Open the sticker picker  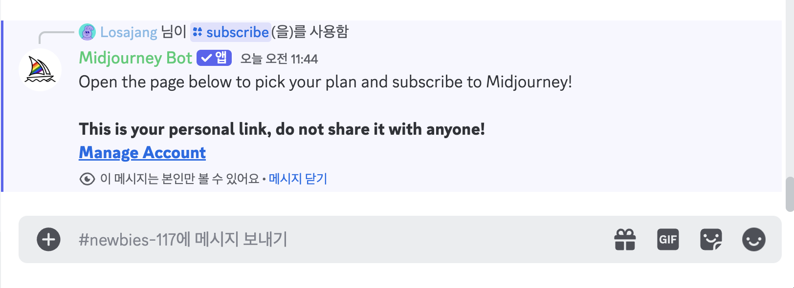click(x=711, y=240)
